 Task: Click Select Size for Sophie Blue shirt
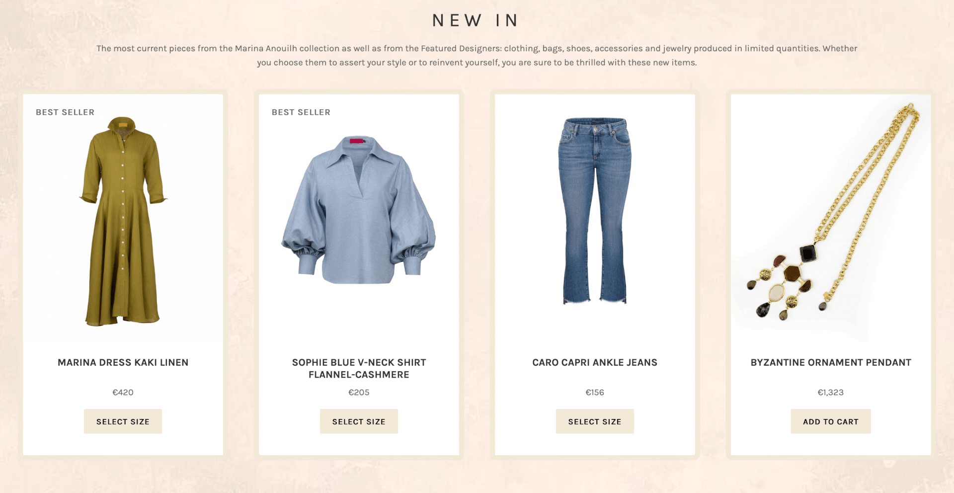coord(359,421)
